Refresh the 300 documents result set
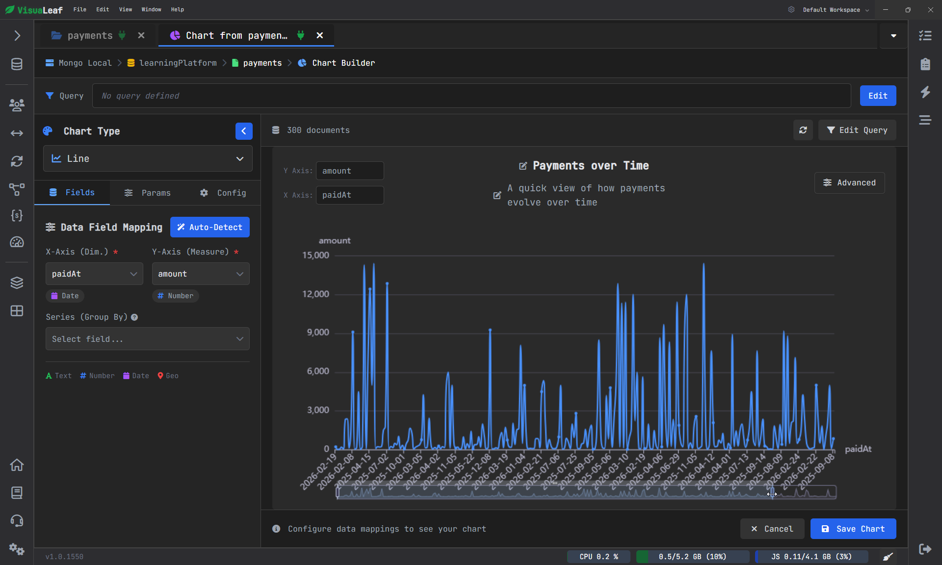This screenshot has height=565, width=942. 803,130
